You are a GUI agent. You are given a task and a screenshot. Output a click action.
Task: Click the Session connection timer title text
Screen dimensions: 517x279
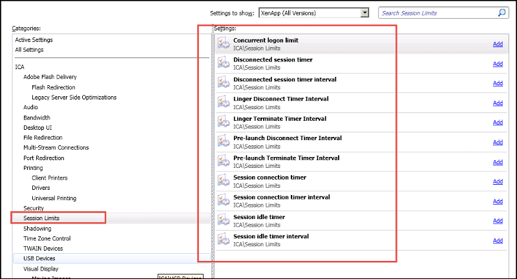click(269, 177)
